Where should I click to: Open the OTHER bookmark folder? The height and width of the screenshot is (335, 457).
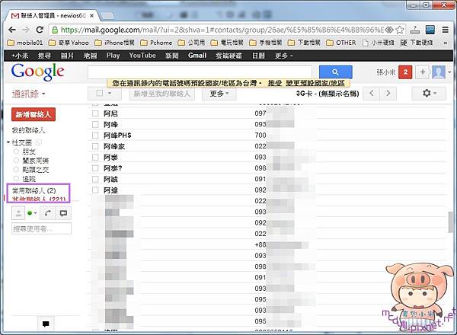(341, 43)
